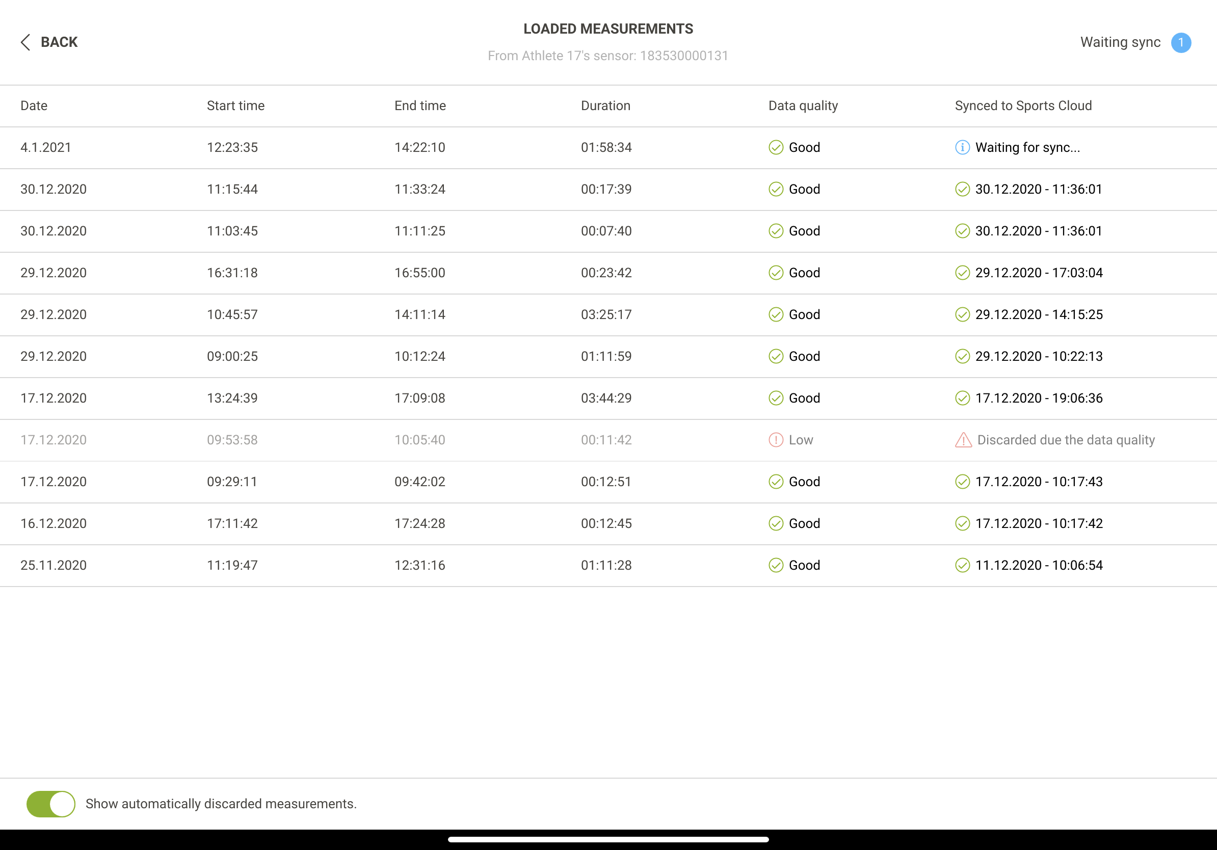Click synced checkmark beside 29.12.2020 - 14:15:25

click(x=962, y=315)
